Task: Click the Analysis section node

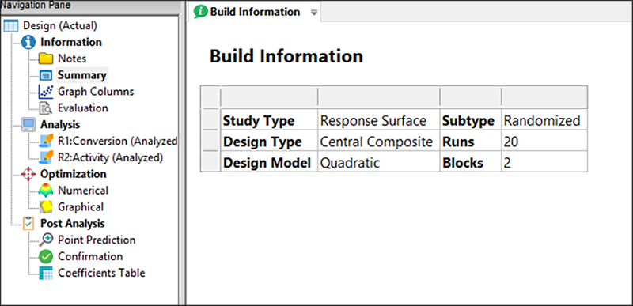Action: [x=60, y=125]
